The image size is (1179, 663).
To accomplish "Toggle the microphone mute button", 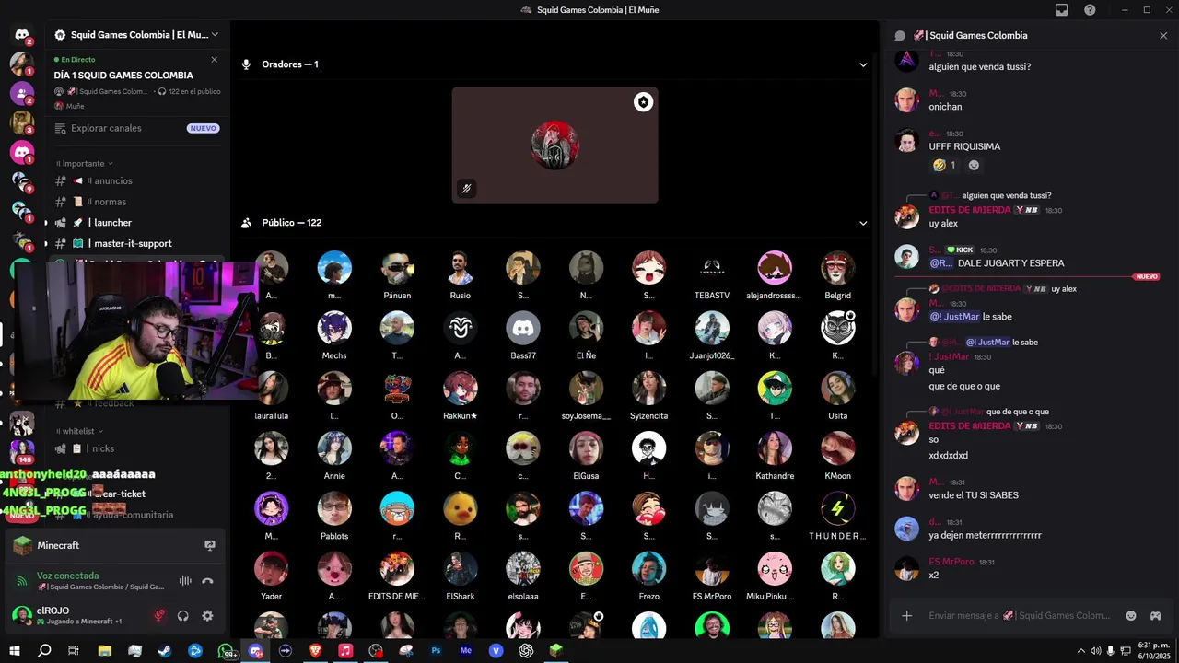I will (159, 616).
